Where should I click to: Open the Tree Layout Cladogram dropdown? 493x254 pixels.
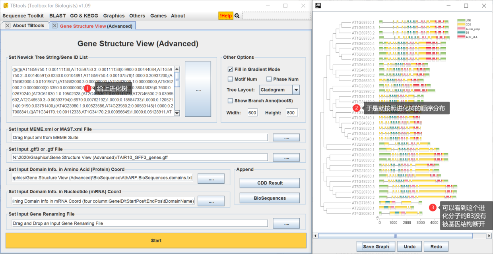click(279, 90)
